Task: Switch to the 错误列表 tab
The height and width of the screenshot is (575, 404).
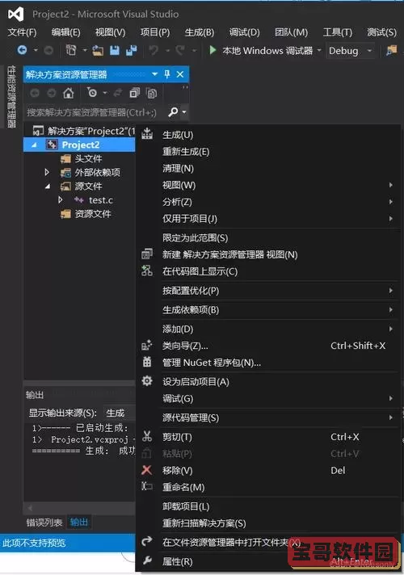Action: click(44, 522)
